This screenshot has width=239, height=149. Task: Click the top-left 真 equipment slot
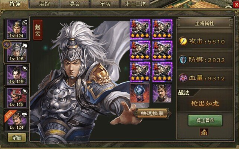coord(140,29)
